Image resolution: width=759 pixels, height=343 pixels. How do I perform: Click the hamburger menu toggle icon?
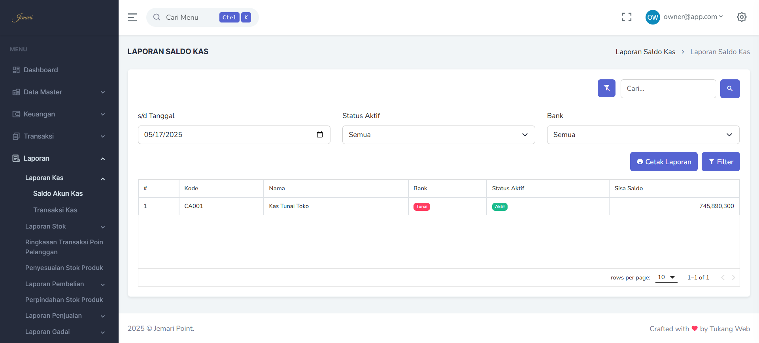tap(132, 17)
